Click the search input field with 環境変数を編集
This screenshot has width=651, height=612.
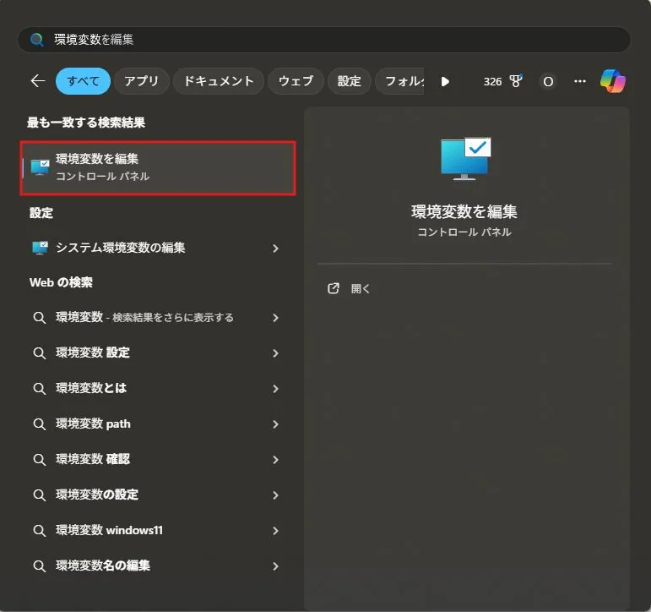324,40
